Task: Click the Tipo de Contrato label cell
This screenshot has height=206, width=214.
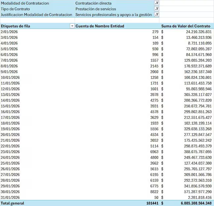Action: [15, 9]
